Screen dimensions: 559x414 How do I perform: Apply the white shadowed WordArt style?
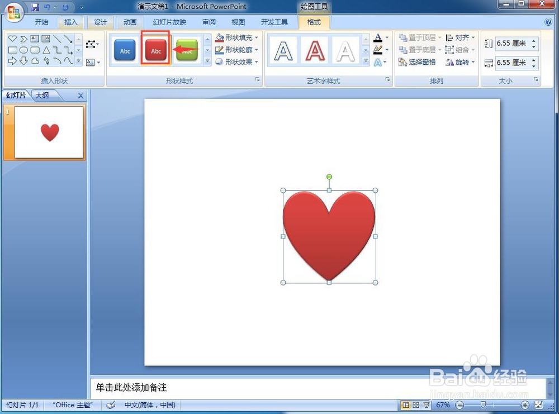point(345,51)
